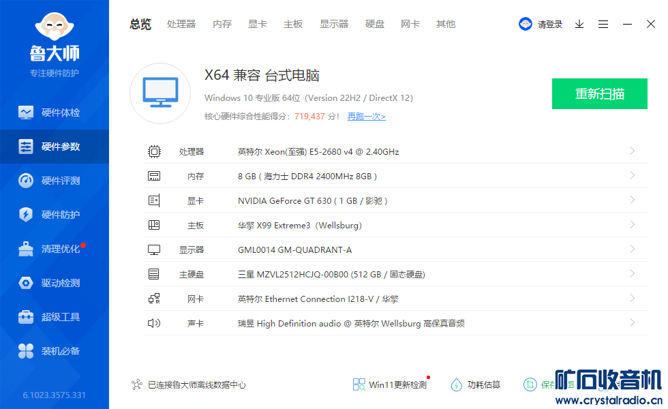Open 装机必备 section

(55, 351)
